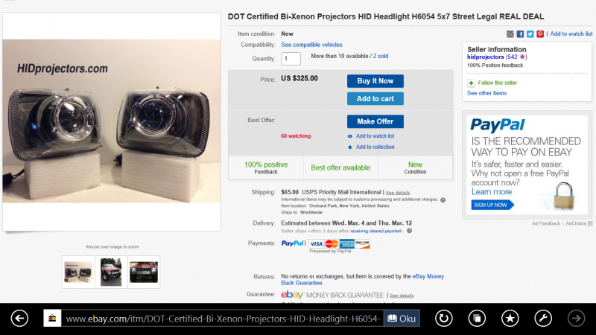Screen dimensions: 596x335
Task: Share listing on Facebook icon
Action: click(x=520, y=34)
